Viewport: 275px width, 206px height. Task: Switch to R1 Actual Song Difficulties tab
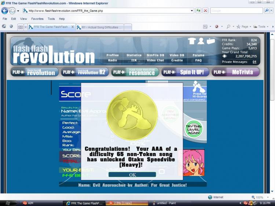(x=100, y=27)
